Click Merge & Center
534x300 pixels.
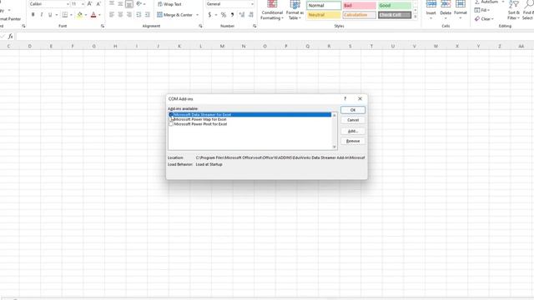point(174,15)
